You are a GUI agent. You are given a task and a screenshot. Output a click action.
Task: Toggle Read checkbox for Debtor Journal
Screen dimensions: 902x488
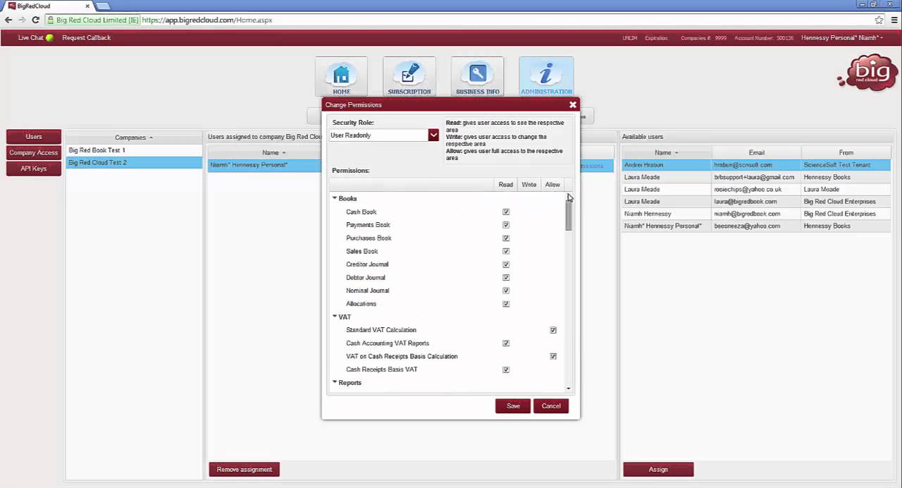tap(505, 277)
